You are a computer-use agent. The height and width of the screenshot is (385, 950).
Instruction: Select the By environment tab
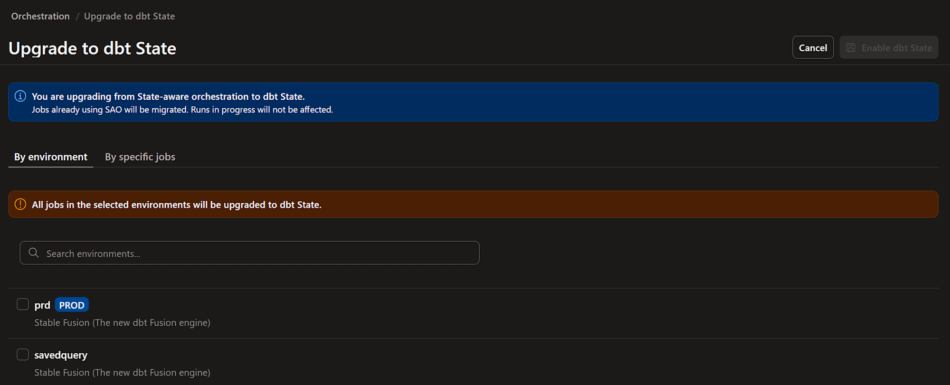pyautogui.click(x=51, y=157)
